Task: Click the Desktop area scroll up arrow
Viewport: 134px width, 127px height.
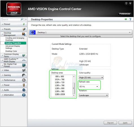Action: (x=74, y=76)
